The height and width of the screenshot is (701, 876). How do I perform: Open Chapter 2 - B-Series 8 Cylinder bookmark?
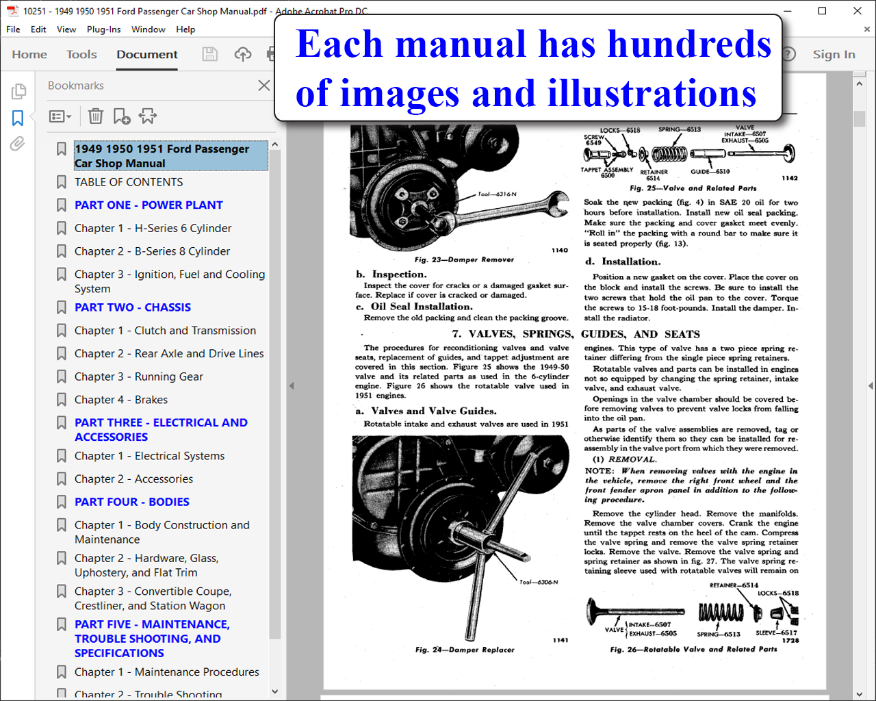[152, 252]
